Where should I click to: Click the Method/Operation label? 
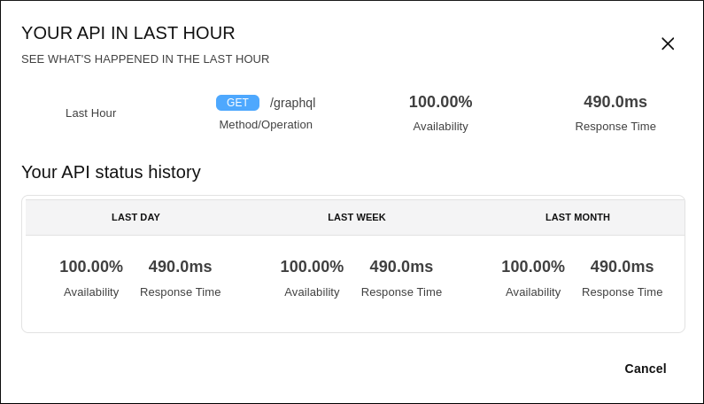click(x=266, y=125)
